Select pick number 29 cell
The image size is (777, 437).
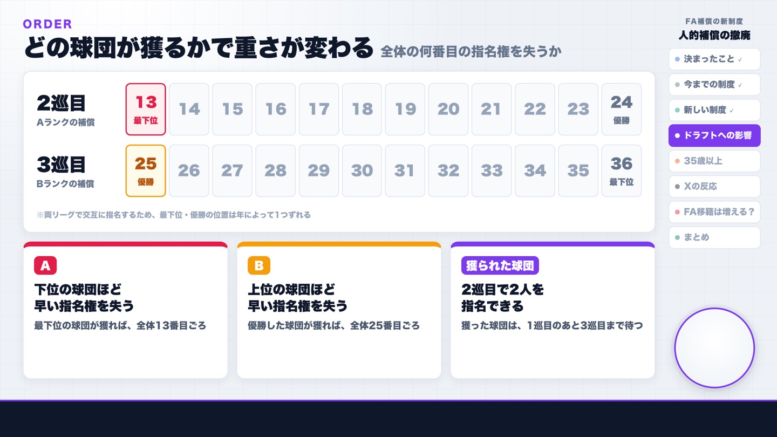319,170
